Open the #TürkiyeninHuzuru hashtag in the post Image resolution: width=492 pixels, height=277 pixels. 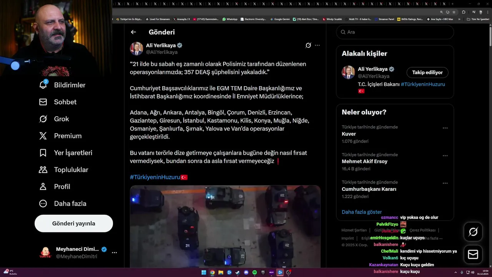coord(155,177)
